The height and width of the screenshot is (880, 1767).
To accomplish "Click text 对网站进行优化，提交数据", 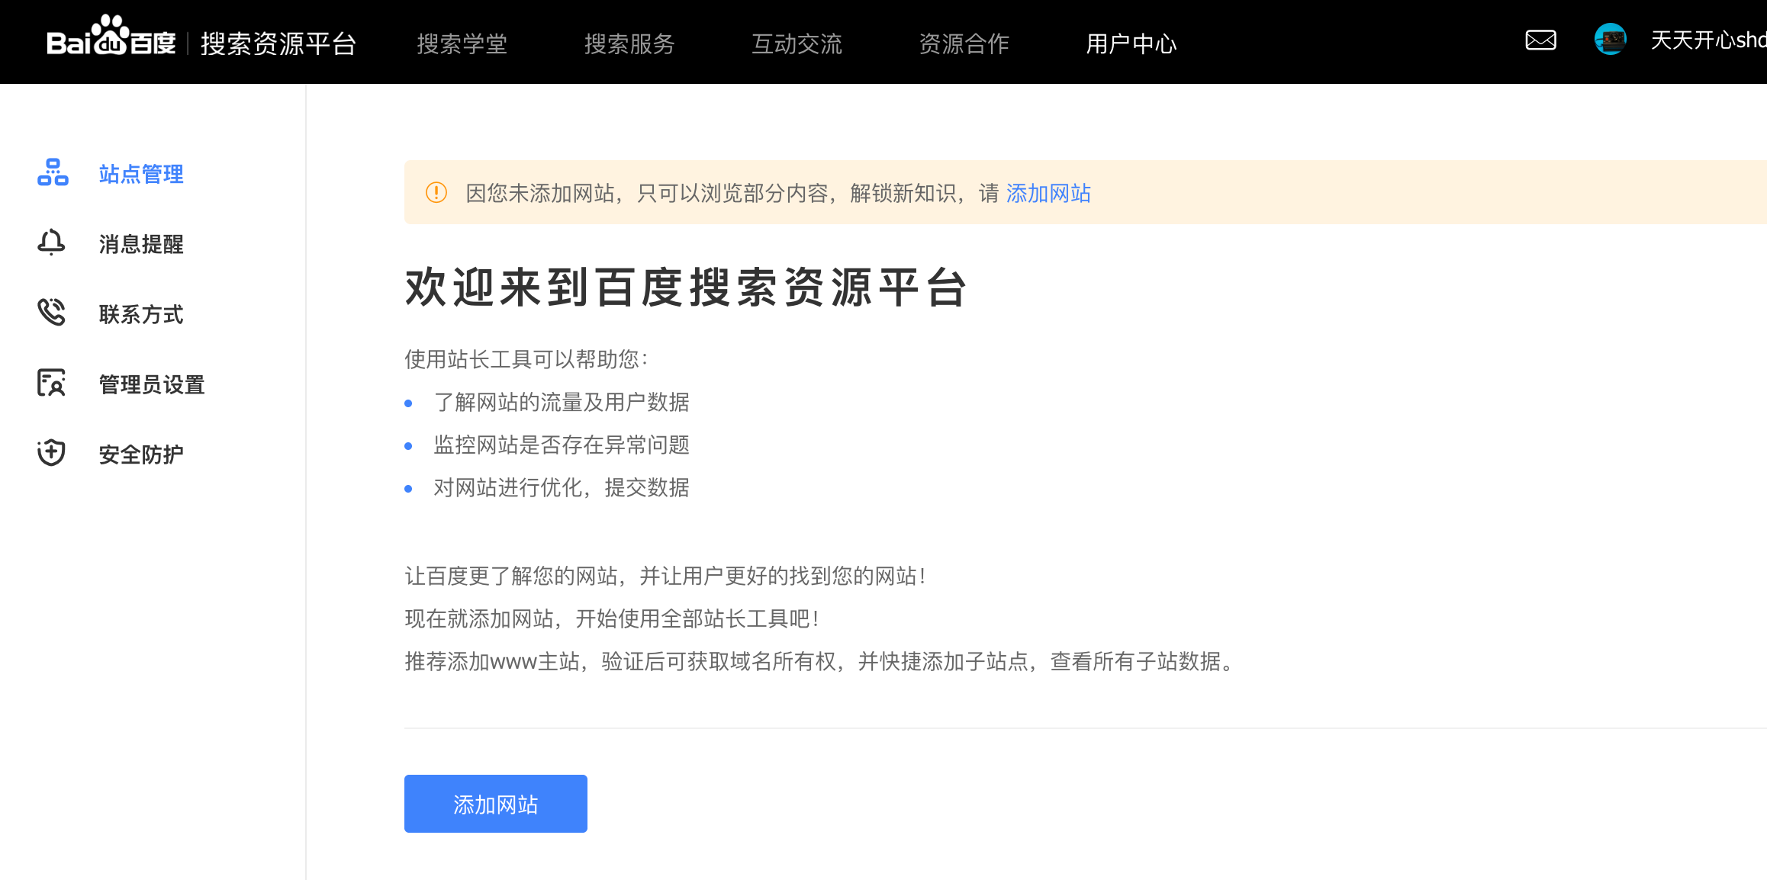I will click(x=562, y=487).
